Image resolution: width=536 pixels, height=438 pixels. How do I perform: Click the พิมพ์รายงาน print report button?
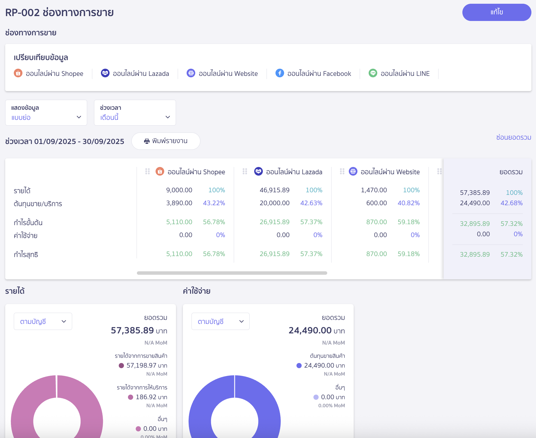click(x=166, y=141)
